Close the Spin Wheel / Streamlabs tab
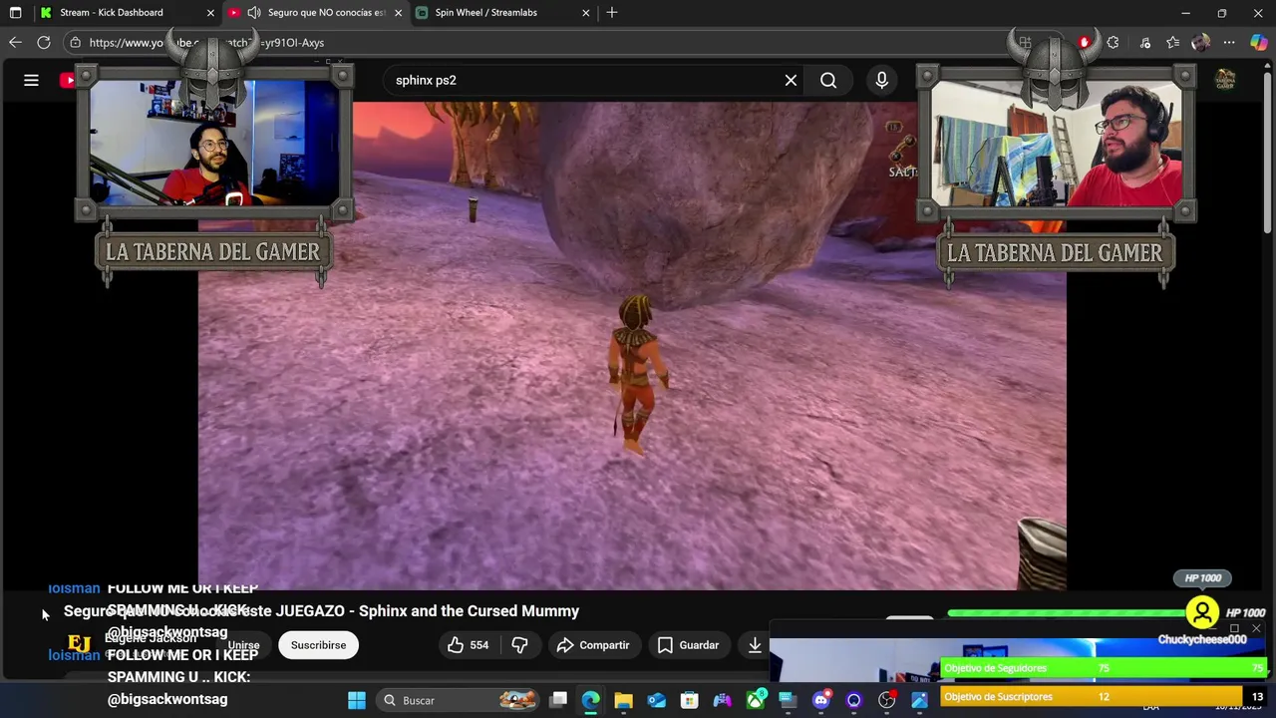Viewport: 1276px width, 718px height. 586,13
